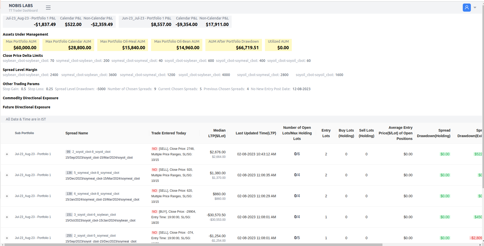Image resolution: width=484 pixels, height=246 pixels.
Task: Expand row for 5_soymeal_cbot-8_soymeal_cbot spread
Action: click(x=7, y=175)
